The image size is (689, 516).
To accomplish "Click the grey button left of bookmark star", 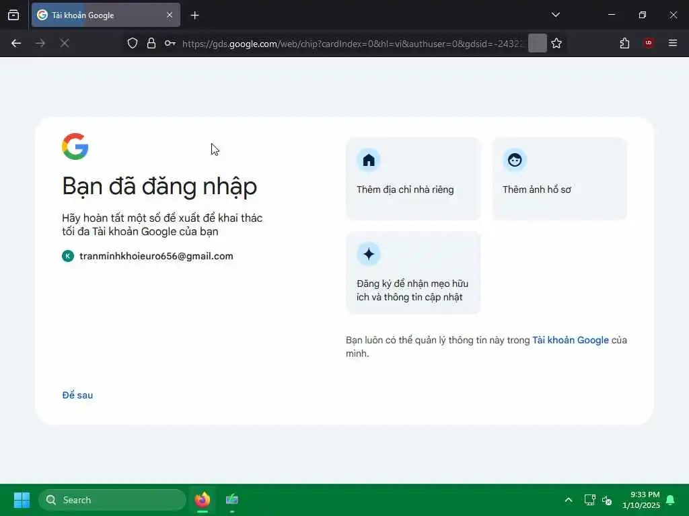I will 537,43.
